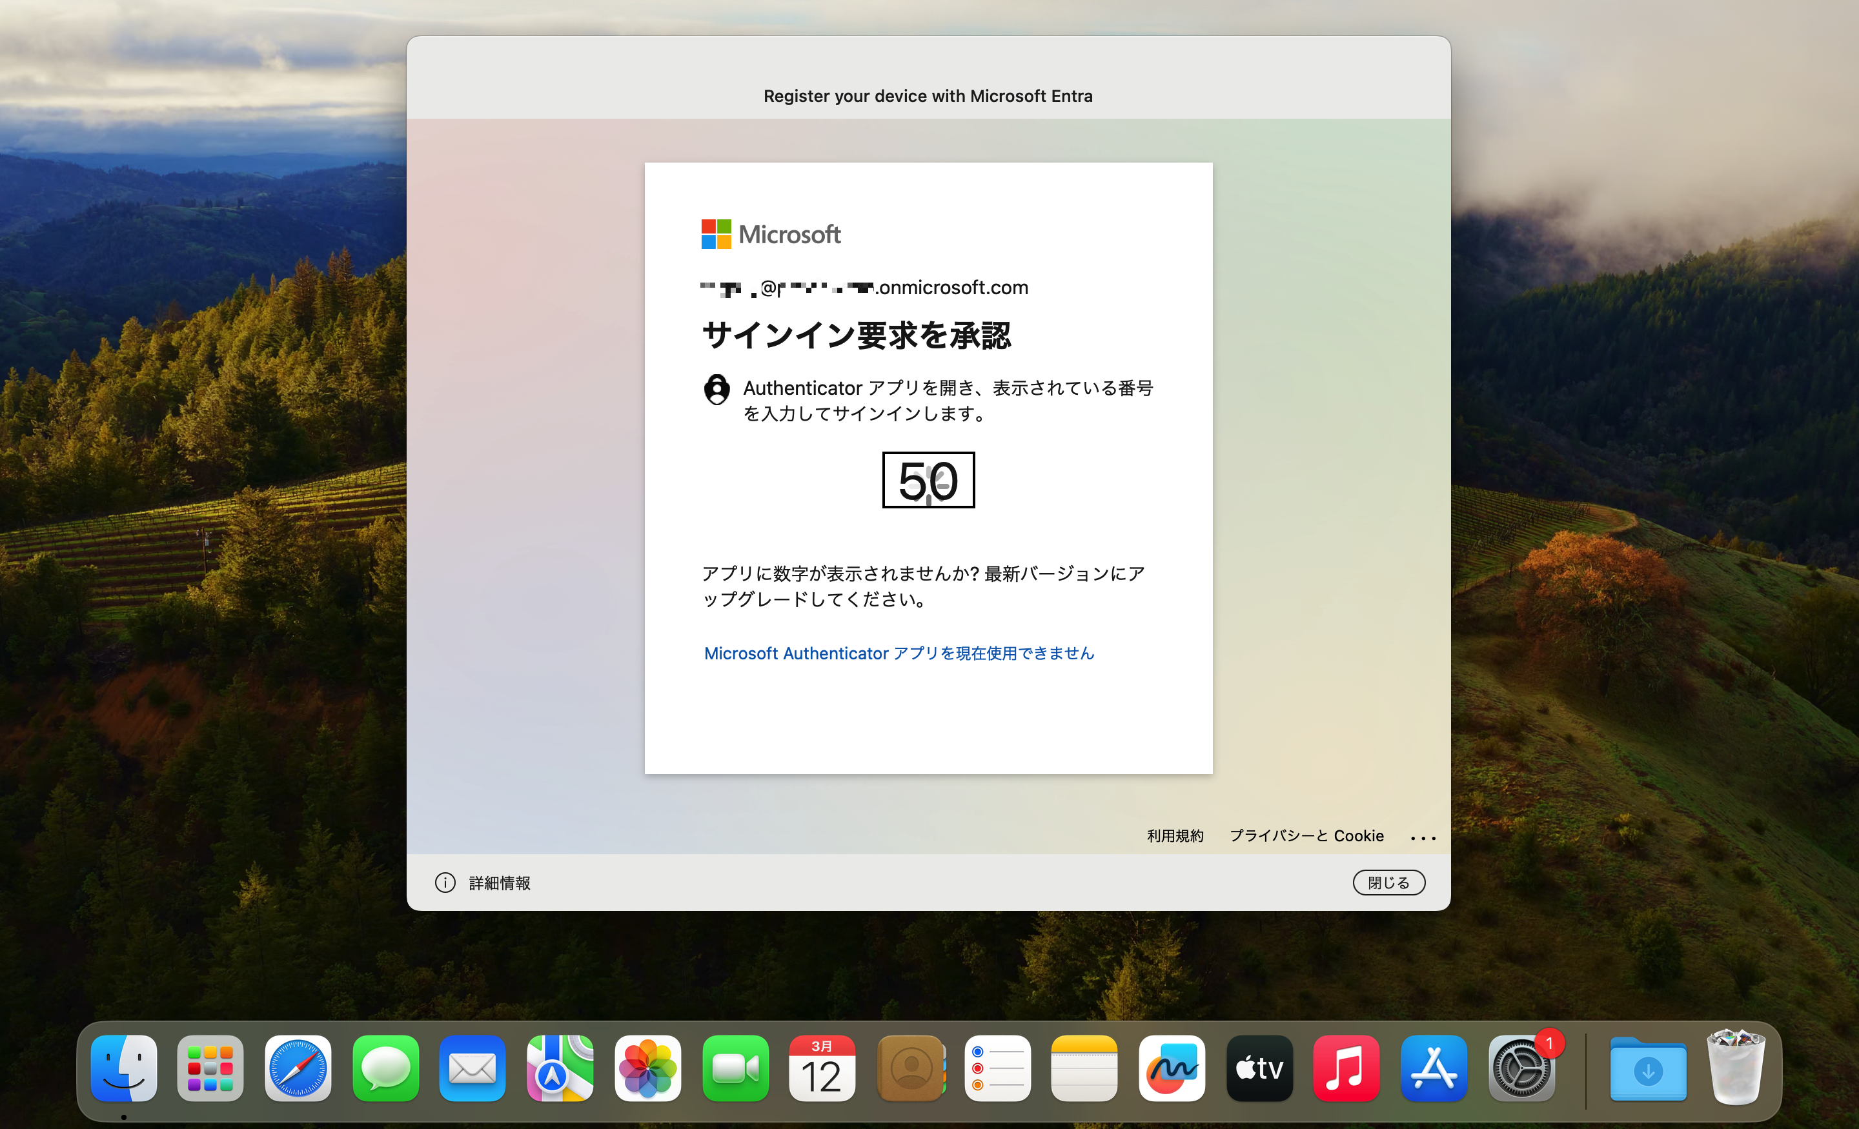This screenshot has width=1859, height=1129.
Task: Open System Settings with badge
Action: click(1521, 1068)
